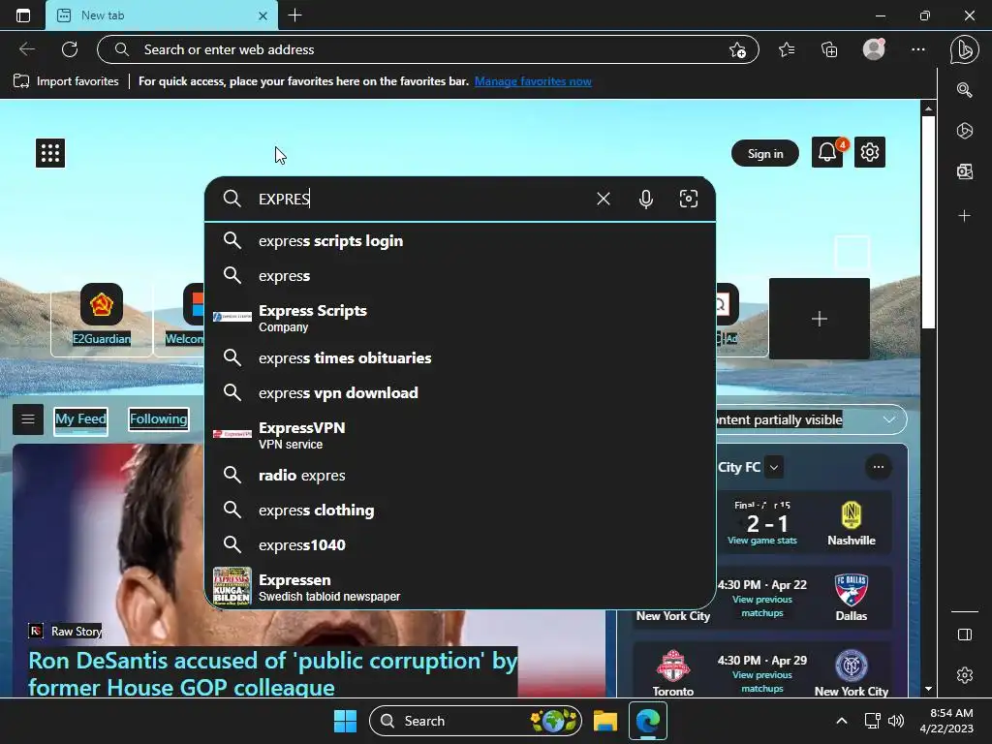Select suggestion express times obituaries
The width and height of the screenshot is (992, 744).
[460, 358]
